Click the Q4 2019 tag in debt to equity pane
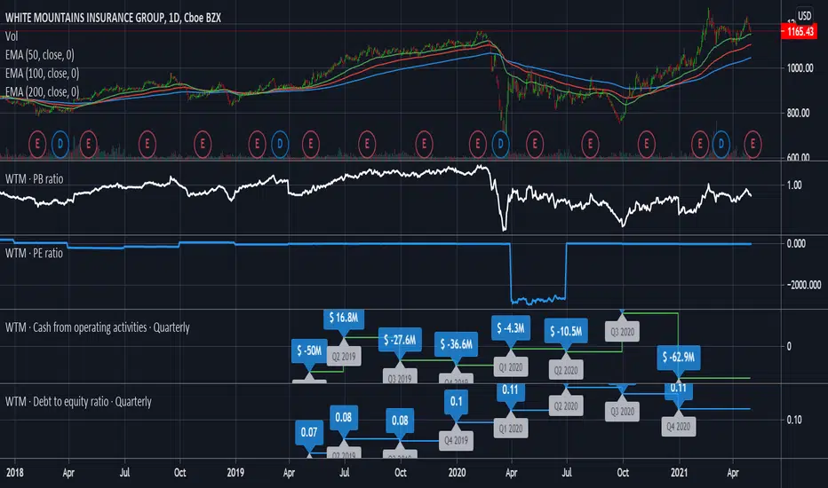 tap(457, 440)
